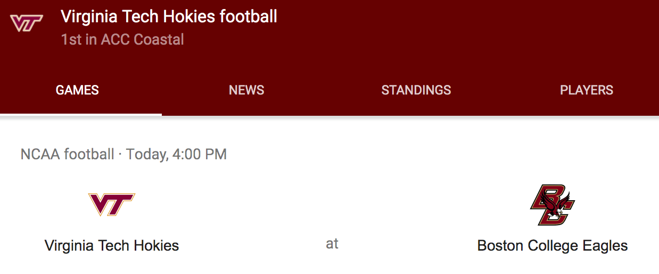Click maroon tab bar gap between STANDINGS and PLAYERS

click(506, 90)
